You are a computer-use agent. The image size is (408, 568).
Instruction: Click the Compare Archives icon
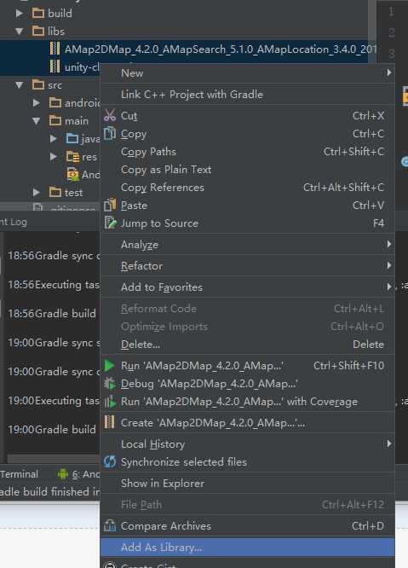[x=110, y=525]
